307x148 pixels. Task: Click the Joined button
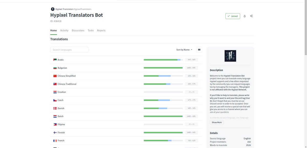pyautogui.click(x=233, y=16)
